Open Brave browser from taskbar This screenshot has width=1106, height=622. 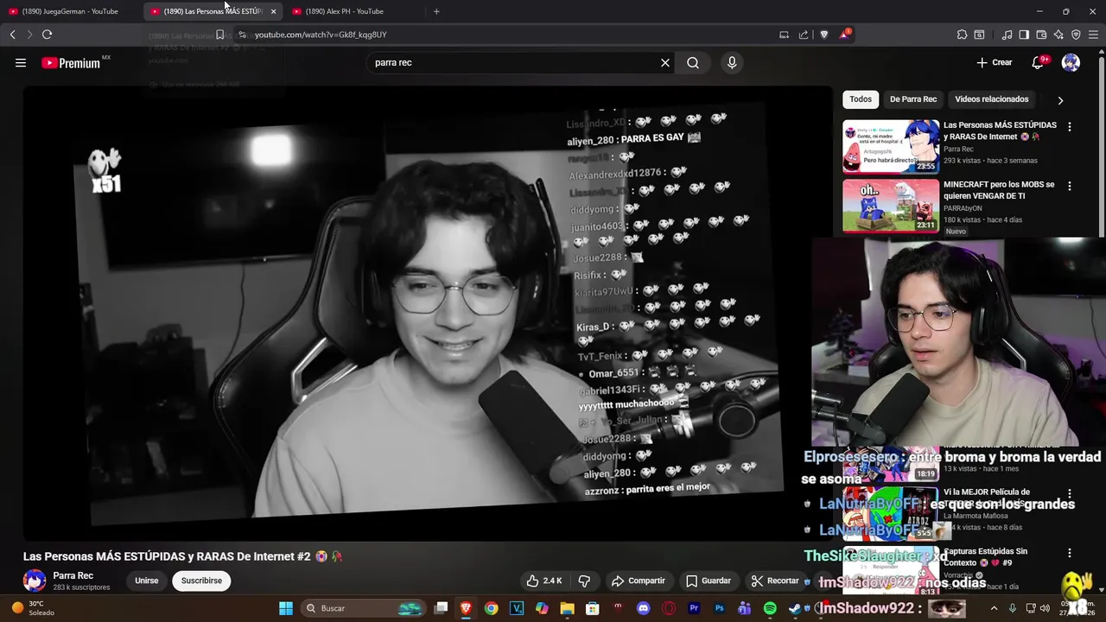click(x=467, y=608)
